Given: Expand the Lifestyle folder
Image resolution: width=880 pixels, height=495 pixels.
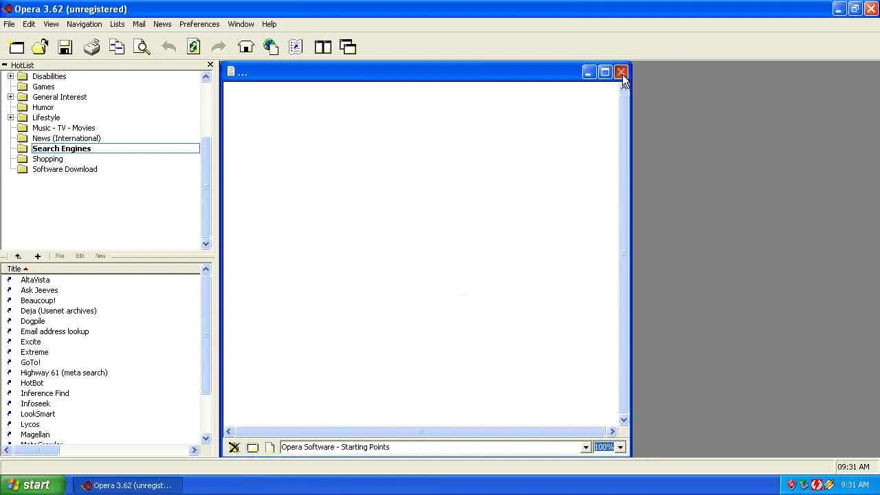Looking at the screenshot, I should [10, 118].
